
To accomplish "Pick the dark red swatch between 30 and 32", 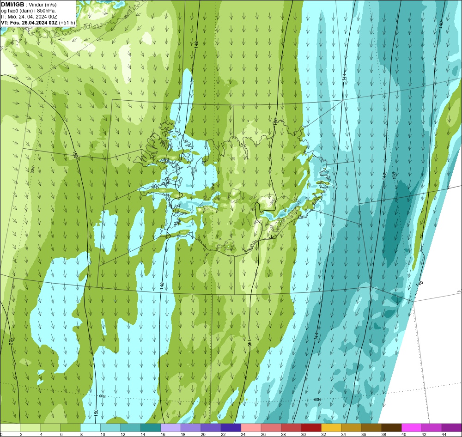I will [311, 428].
